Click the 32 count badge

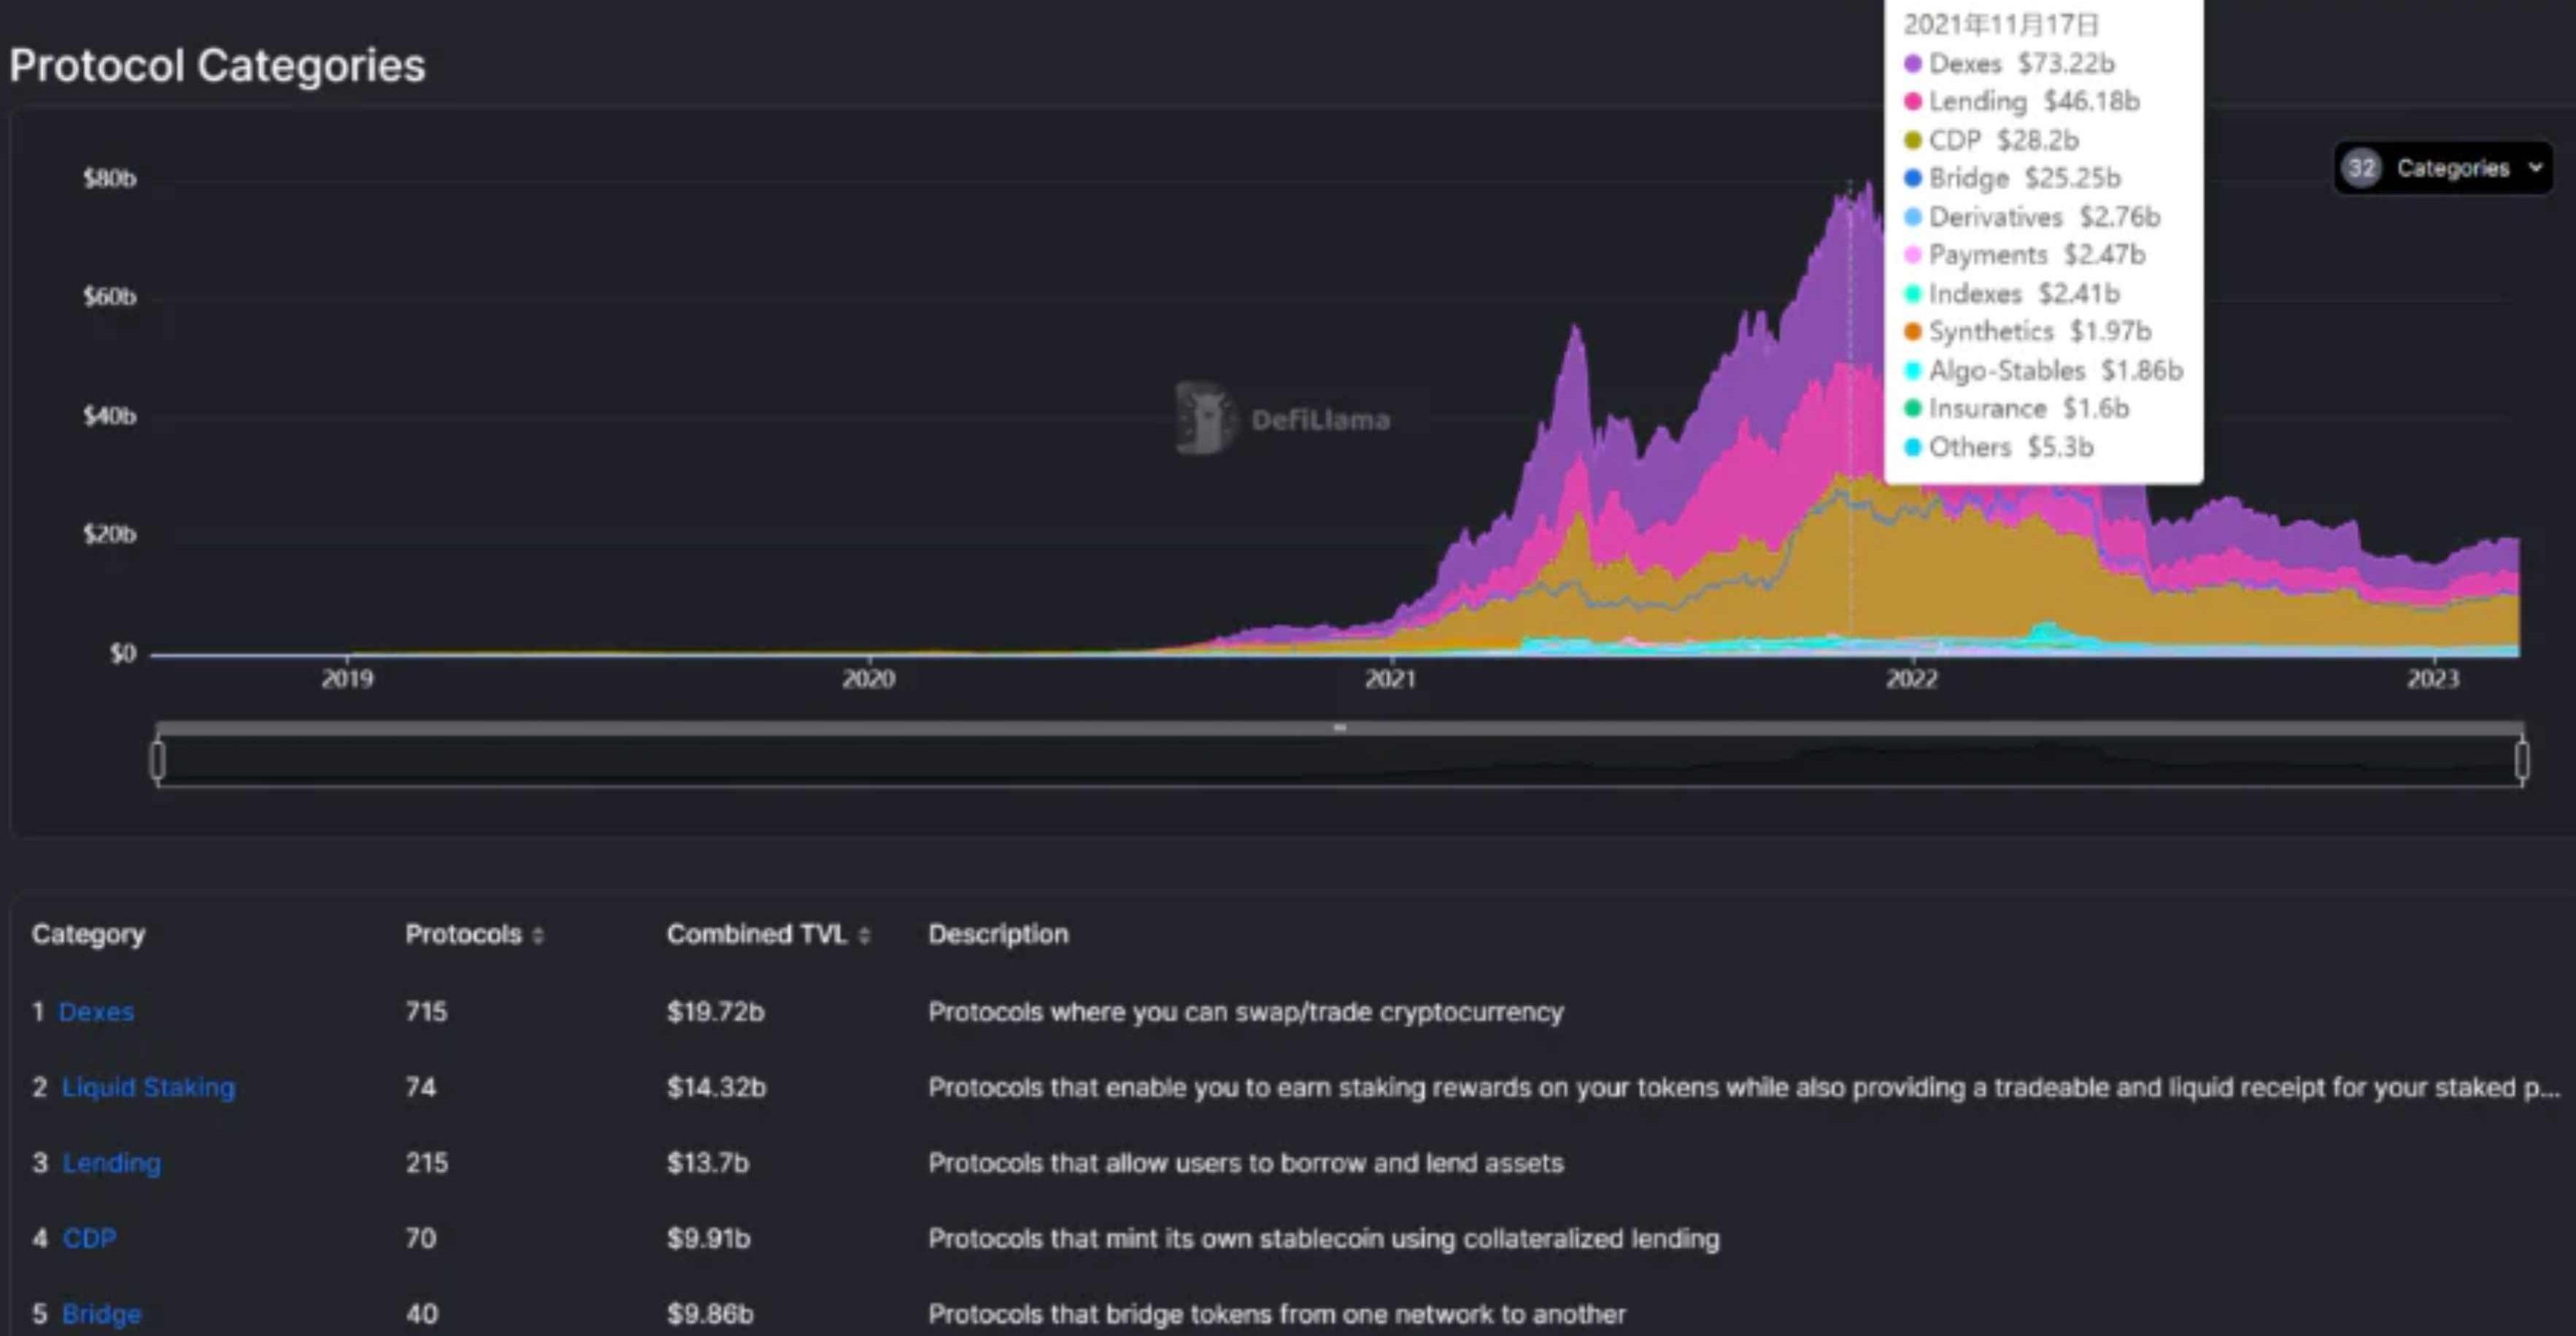pyautogui.click(x=2362, y=168)
